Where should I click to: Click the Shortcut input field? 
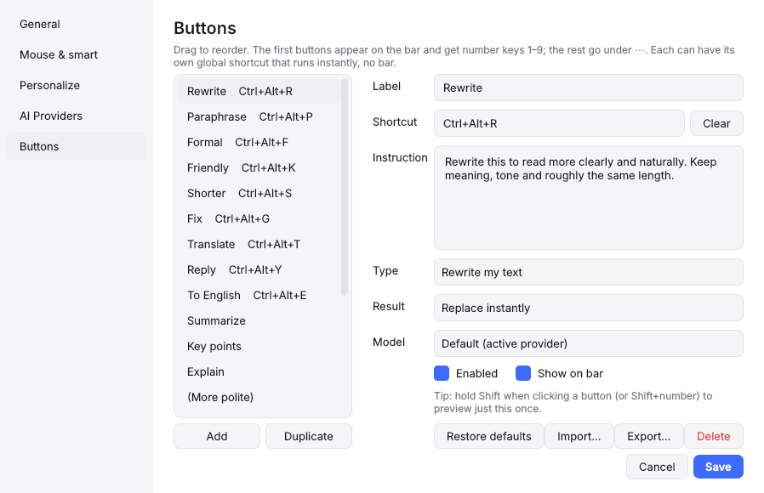[559, 123]
